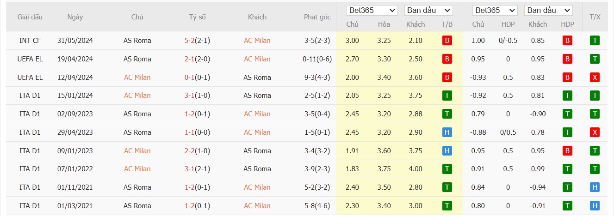Open the second Bet365 handicap dropdown

(x=495, y=10)
